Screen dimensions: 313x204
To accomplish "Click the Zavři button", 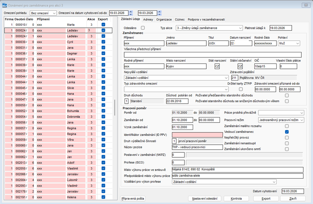I will 293,199.
